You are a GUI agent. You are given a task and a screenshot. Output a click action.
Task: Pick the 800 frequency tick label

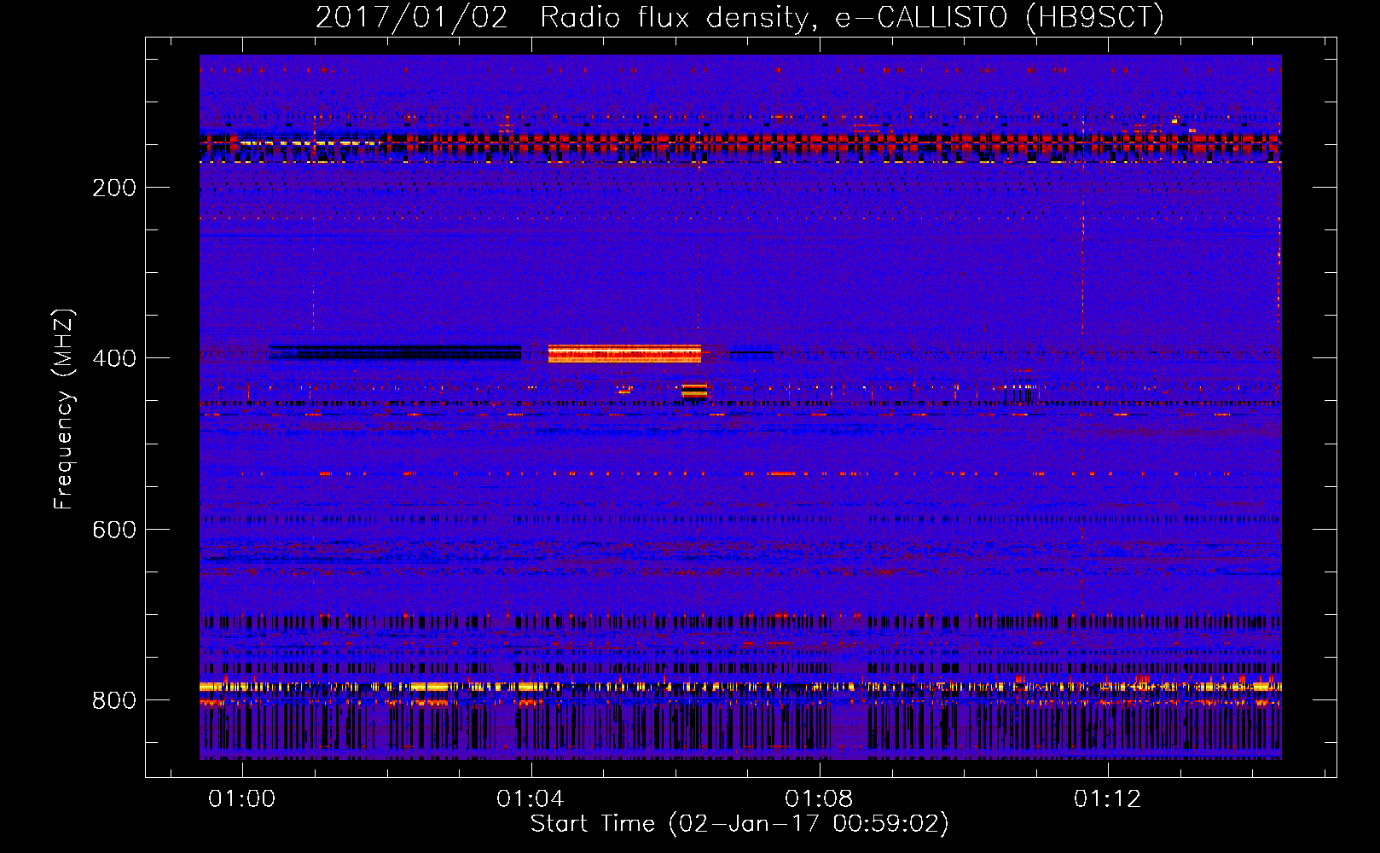[x=114, y=700]
